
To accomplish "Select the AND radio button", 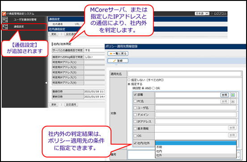I will [x=143, y=88].
